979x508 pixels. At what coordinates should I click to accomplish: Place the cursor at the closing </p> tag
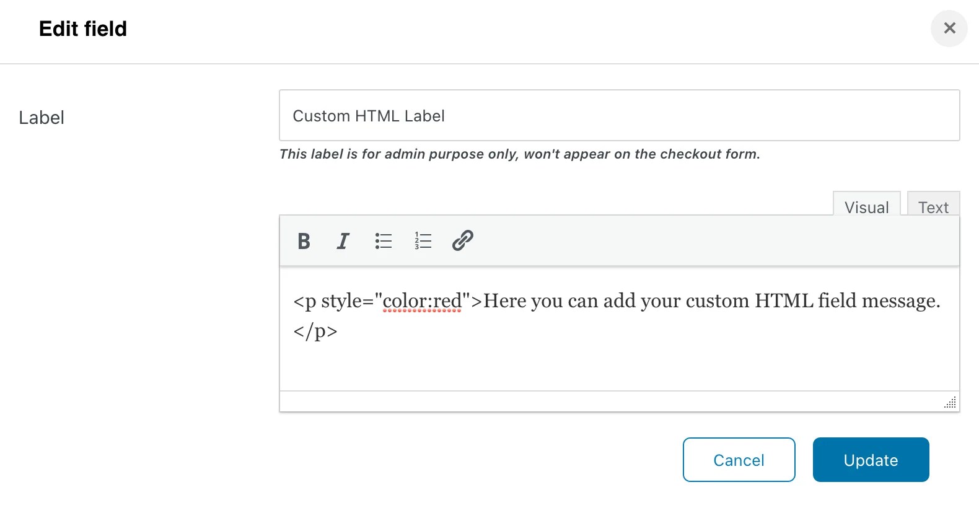point(315,331)
